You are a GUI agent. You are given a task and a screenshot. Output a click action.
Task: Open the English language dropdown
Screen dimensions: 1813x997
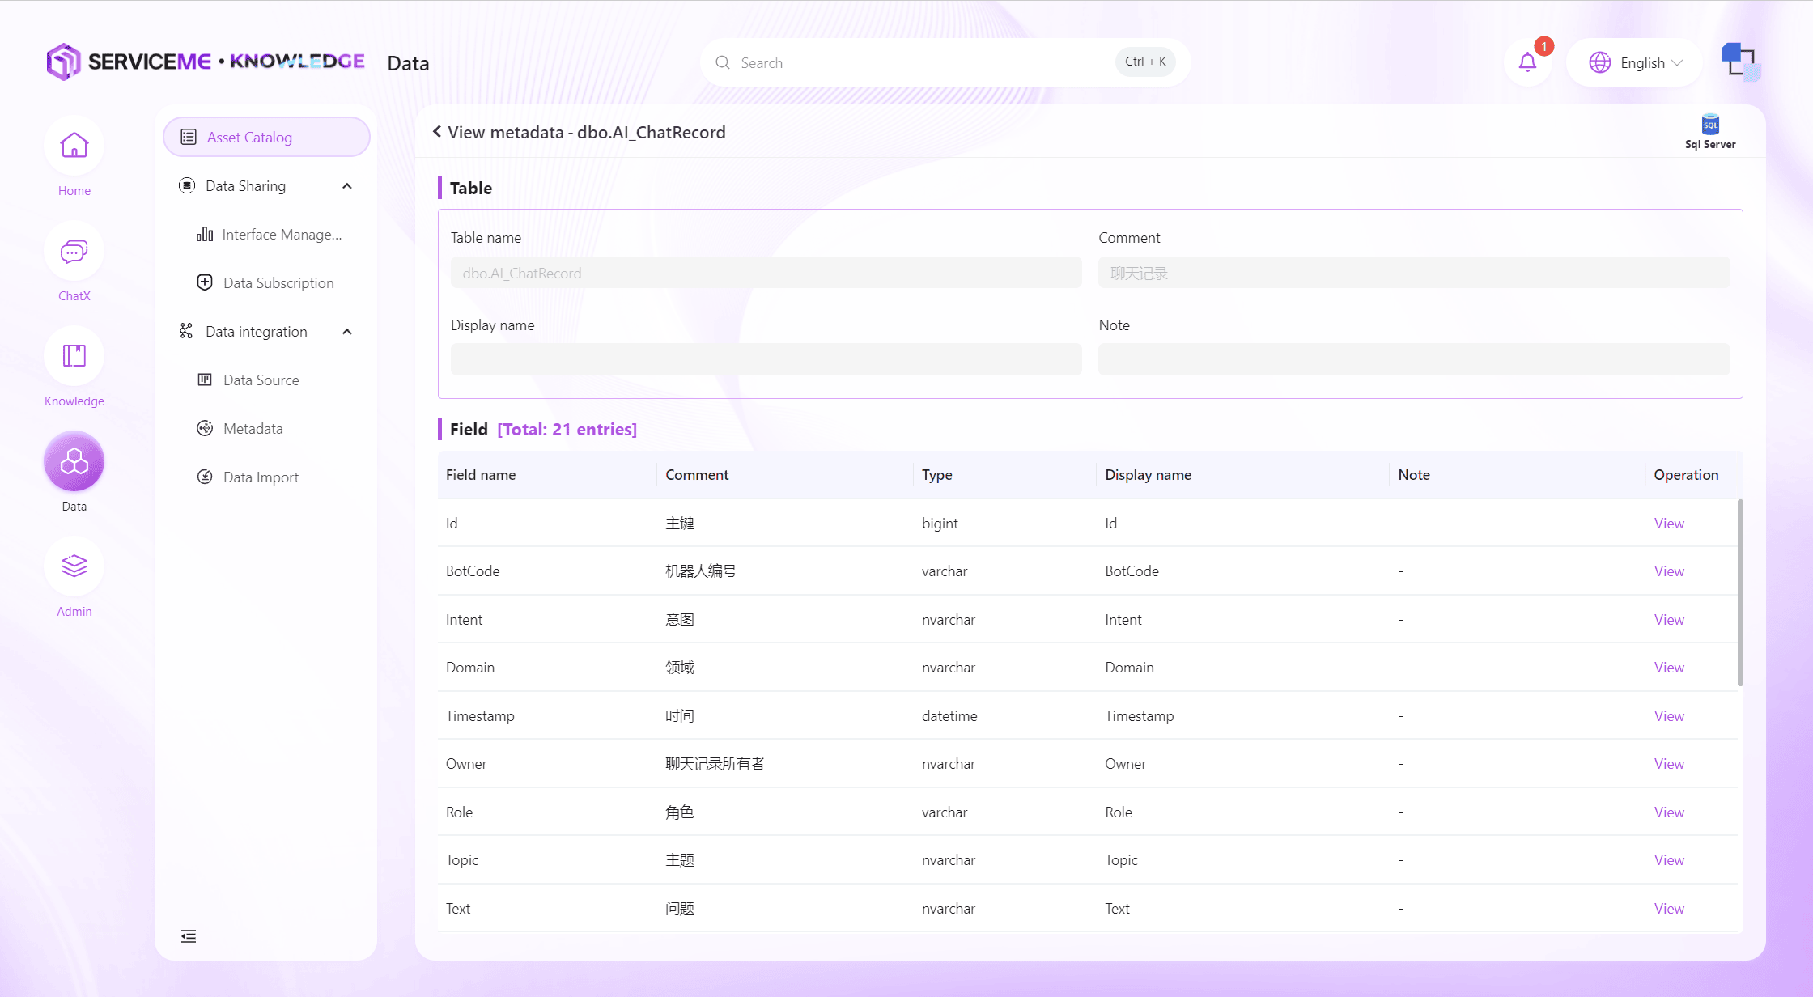pyautogui.click(x=1635, y=62)
